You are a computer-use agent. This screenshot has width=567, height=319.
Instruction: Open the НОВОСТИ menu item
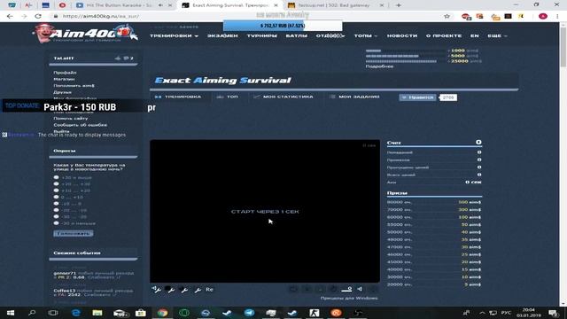402,35
